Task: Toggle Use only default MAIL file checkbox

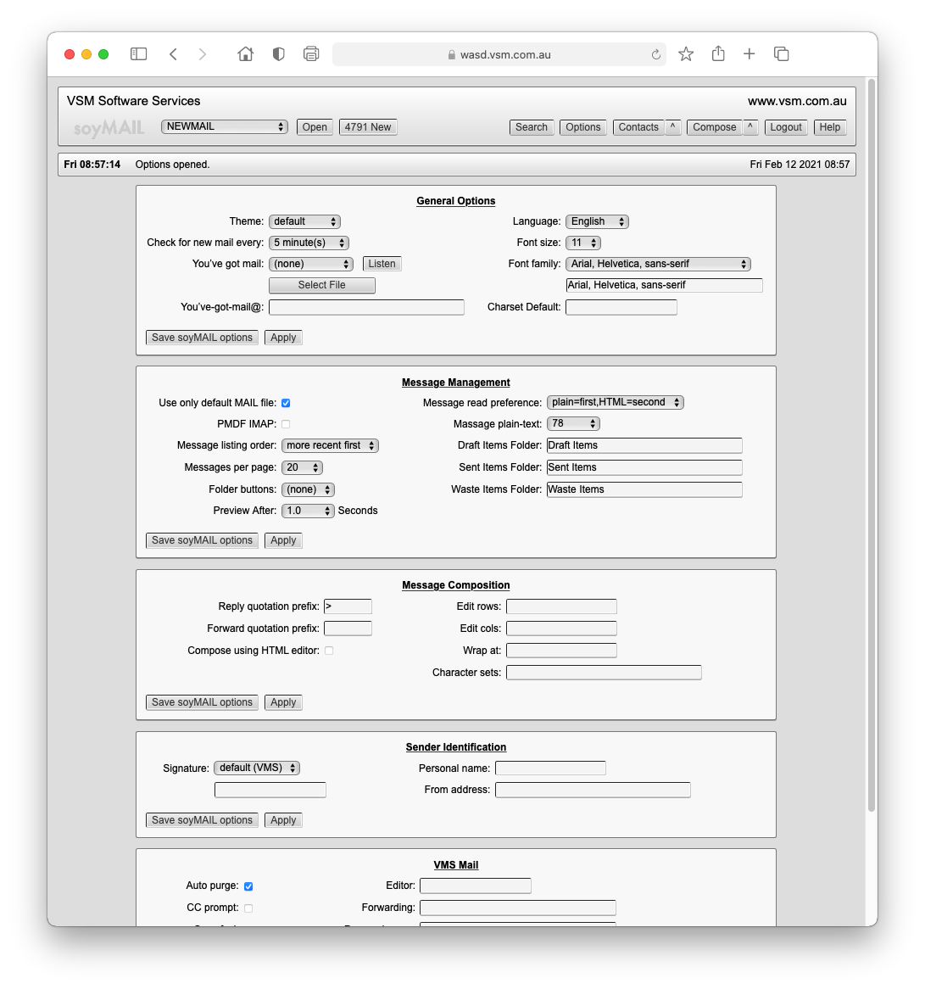Action: tap(286, 403)
